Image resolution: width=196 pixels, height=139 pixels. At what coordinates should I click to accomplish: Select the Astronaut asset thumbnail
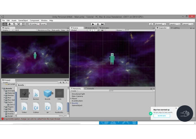tap(24, 93)
